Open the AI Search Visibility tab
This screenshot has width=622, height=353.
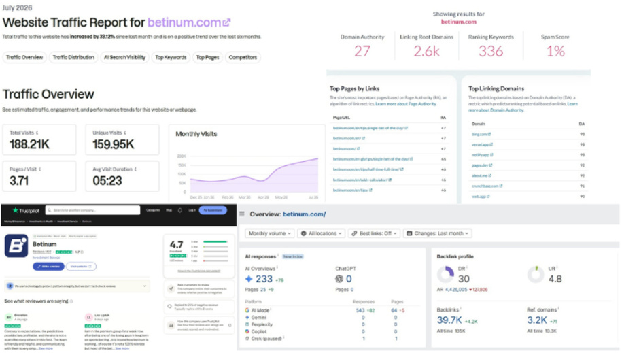[124, 57]
